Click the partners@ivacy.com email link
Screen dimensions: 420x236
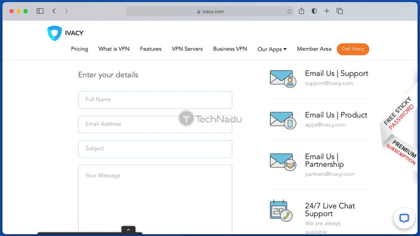[329, 174]
